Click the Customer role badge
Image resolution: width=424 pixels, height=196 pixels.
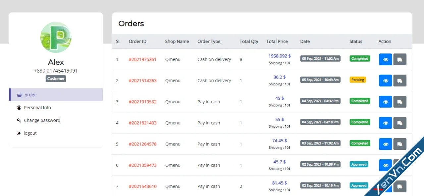(56, 79)
